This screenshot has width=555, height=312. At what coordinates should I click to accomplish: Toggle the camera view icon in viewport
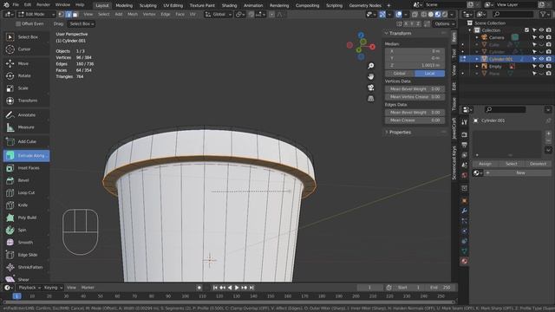[370, 88]
